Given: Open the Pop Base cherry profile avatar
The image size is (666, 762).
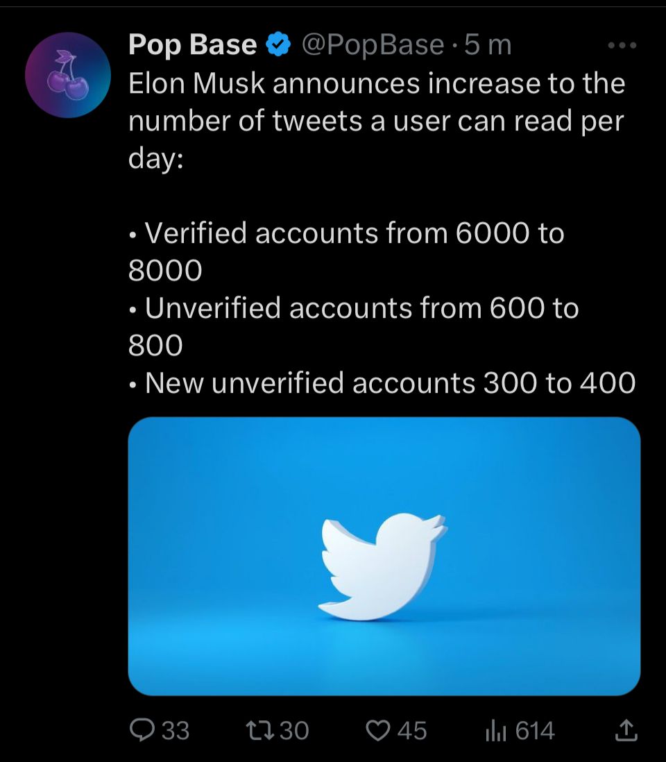Looking at the screenshot, I should tap(68, 74).
